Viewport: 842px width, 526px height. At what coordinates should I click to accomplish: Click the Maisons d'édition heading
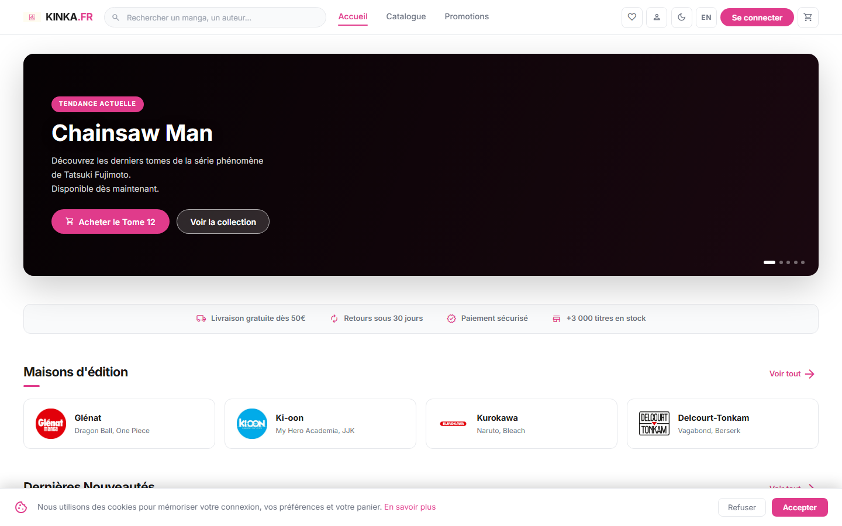[x=76, y=372]
